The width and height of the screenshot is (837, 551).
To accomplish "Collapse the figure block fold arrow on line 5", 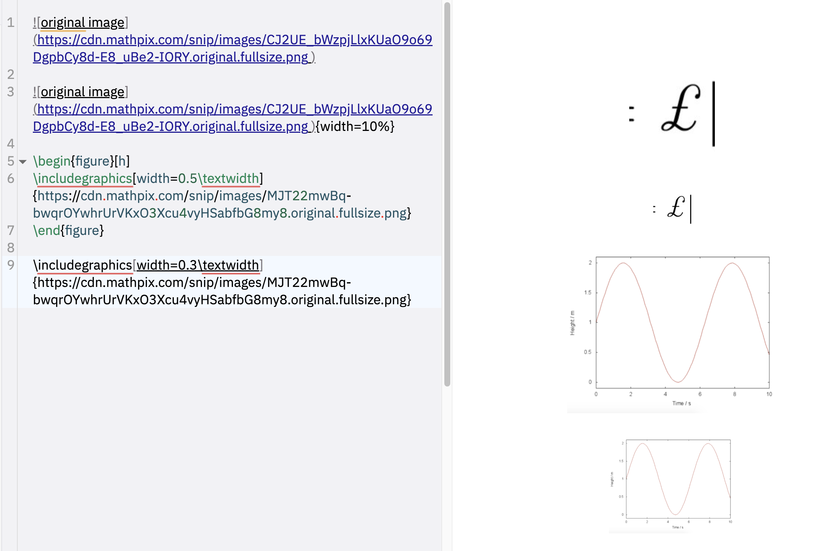I will pos(23,162).
